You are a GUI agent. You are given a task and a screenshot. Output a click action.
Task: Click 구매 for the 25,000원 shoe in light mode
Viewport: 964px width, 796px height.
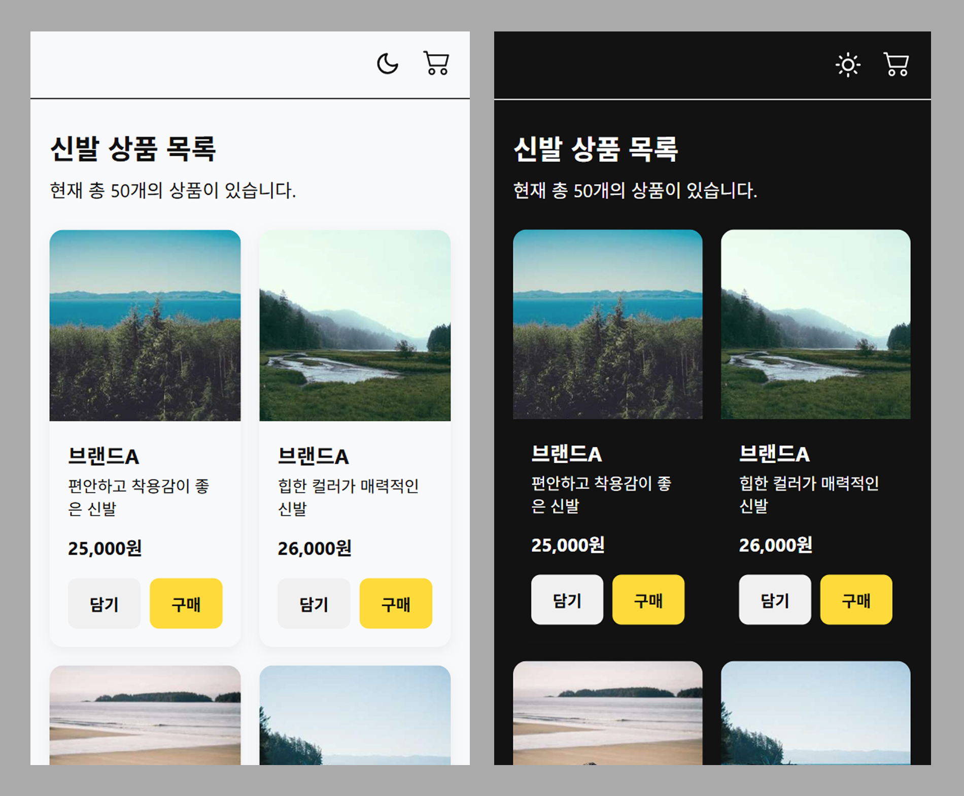pos(186,604)
